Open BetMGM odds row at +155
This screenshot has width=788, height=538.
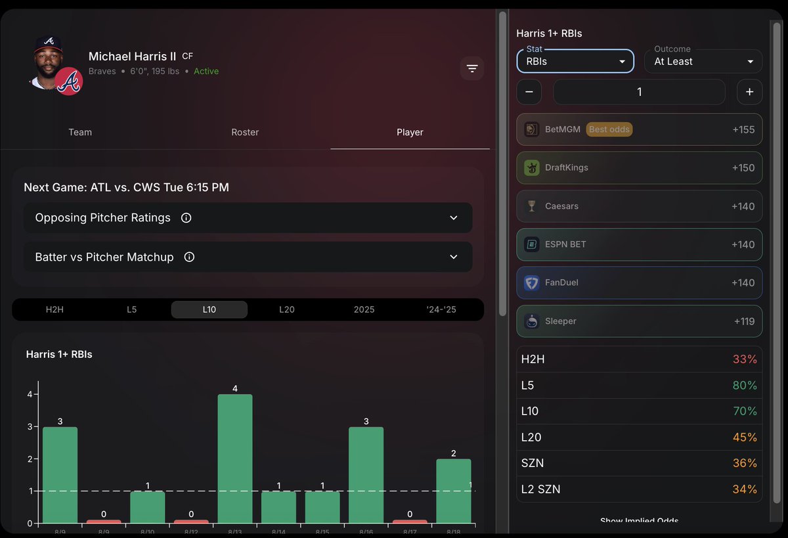pos(640,129)
